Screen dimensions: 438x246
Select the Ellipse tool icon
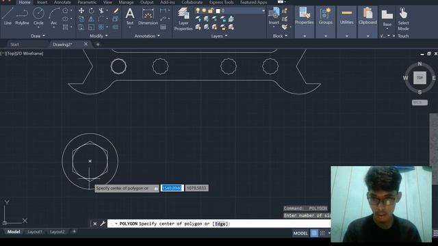coord(65,19)
